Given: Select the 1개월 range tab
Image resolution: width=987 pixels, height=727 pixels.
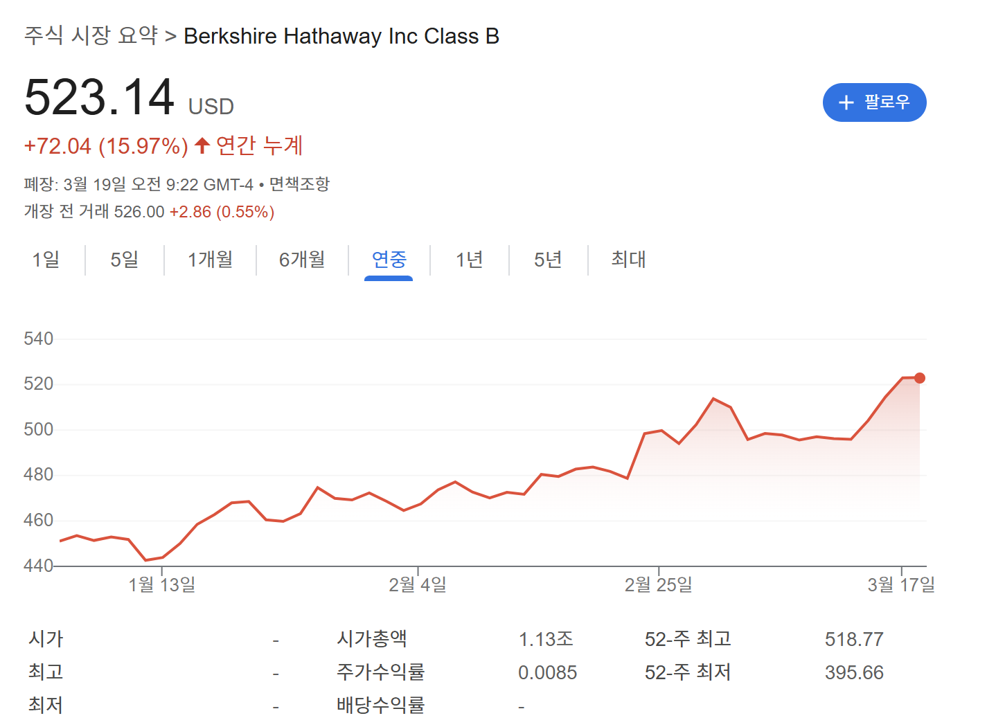Looking at the screenshot, I should coord(210,260).
